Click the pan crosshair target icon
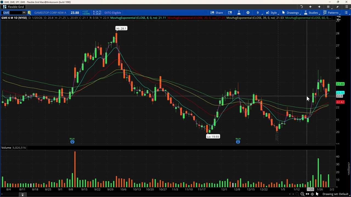The height and width of the screenshot is (197, 351). click(x=312, y=194)
